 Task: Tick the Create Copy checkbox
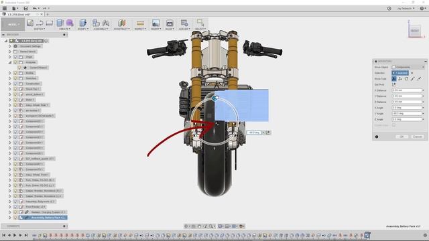point(393,125)
